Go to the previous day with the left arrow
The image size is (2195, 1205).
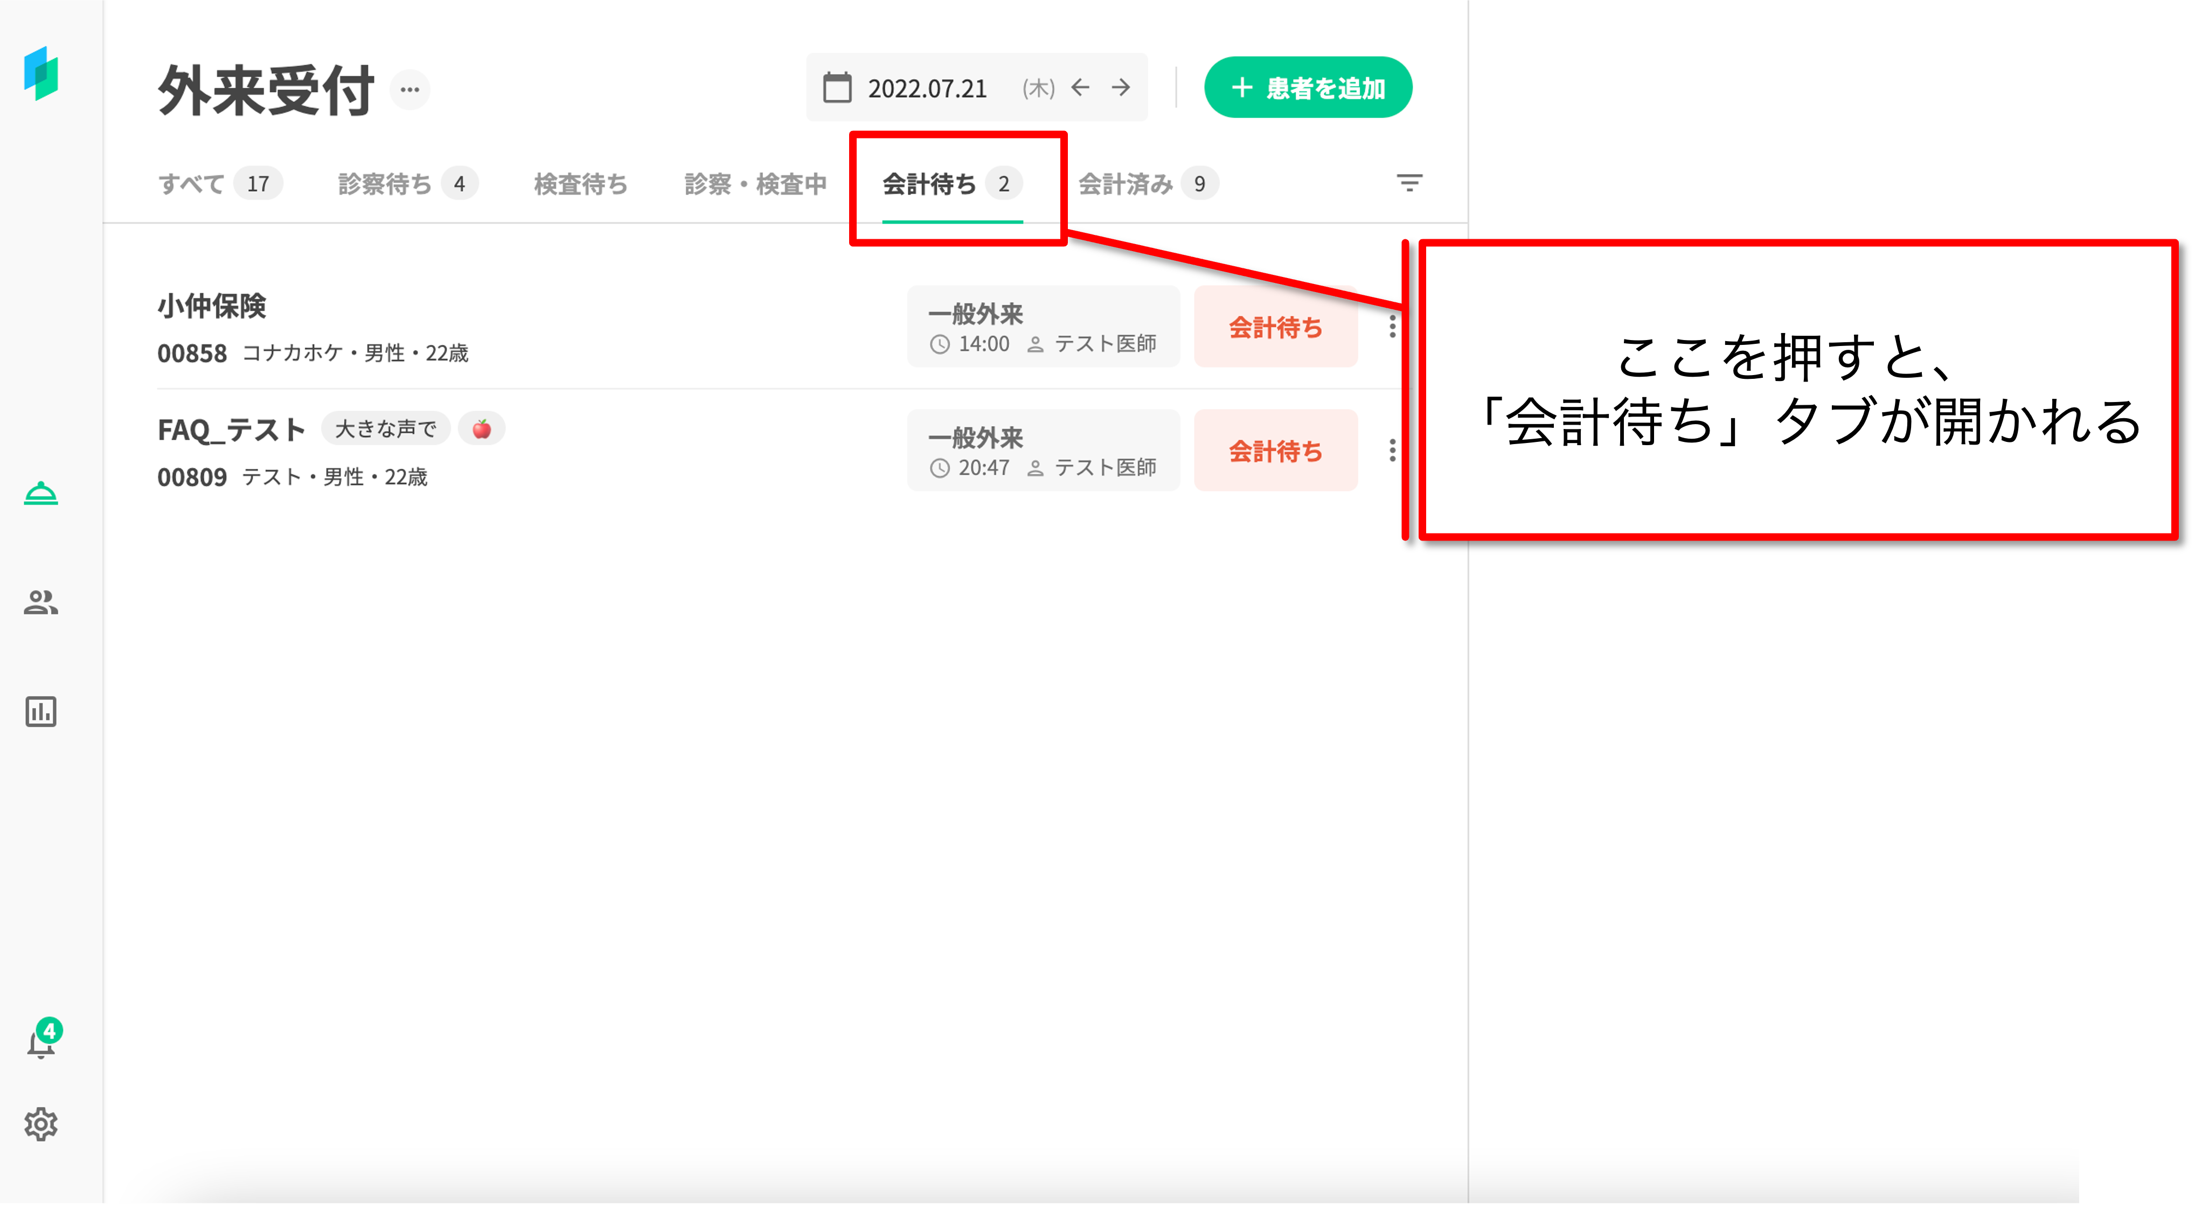pyautogui.click(x=1080, y=88)
